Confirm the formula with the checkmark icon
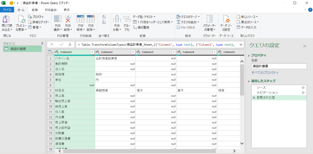Image resolution: width=313 pixels, height=154 pixels. 62,44
